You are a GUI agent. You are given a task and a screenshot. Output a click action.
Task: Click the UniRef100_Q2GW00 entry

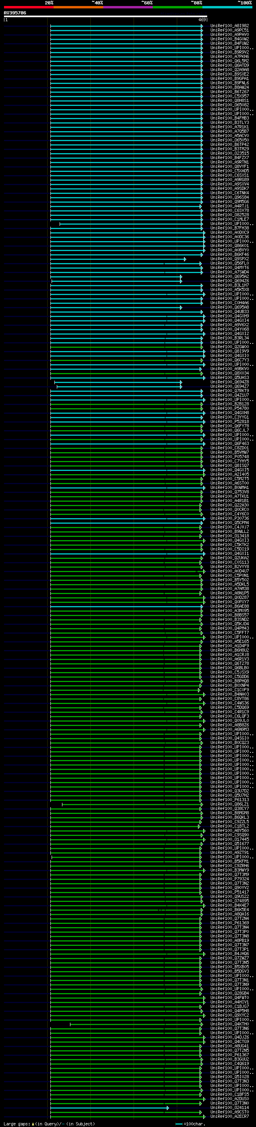click(x=230, y=347)
